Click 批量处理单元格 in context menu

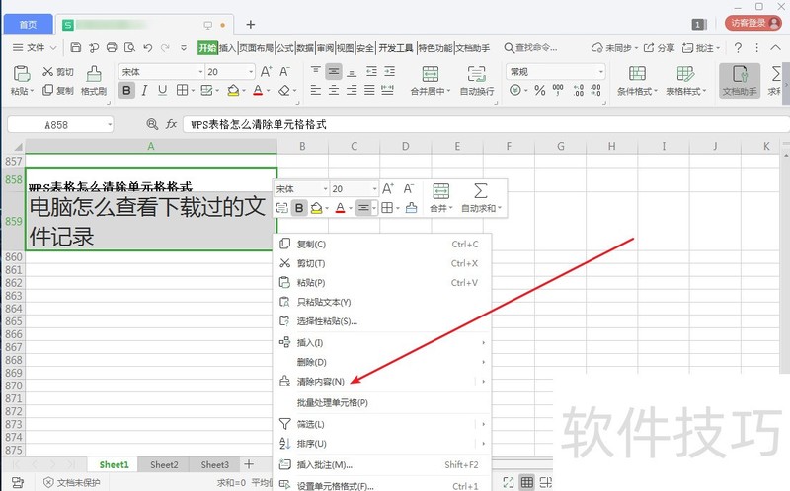pos(383,403)
